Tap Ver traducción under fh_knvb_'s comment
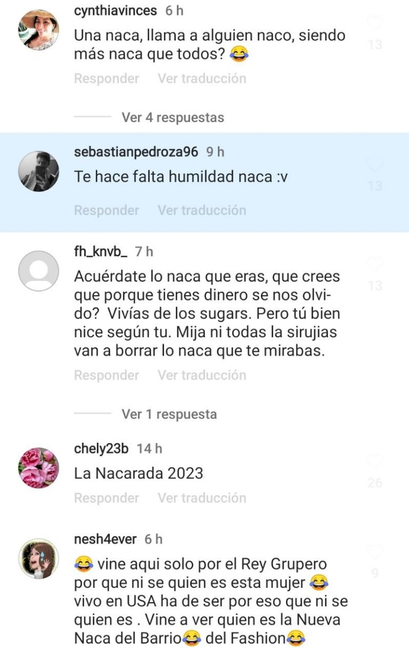The width and height of the screenshot is (409, 656). click(202, 375)
